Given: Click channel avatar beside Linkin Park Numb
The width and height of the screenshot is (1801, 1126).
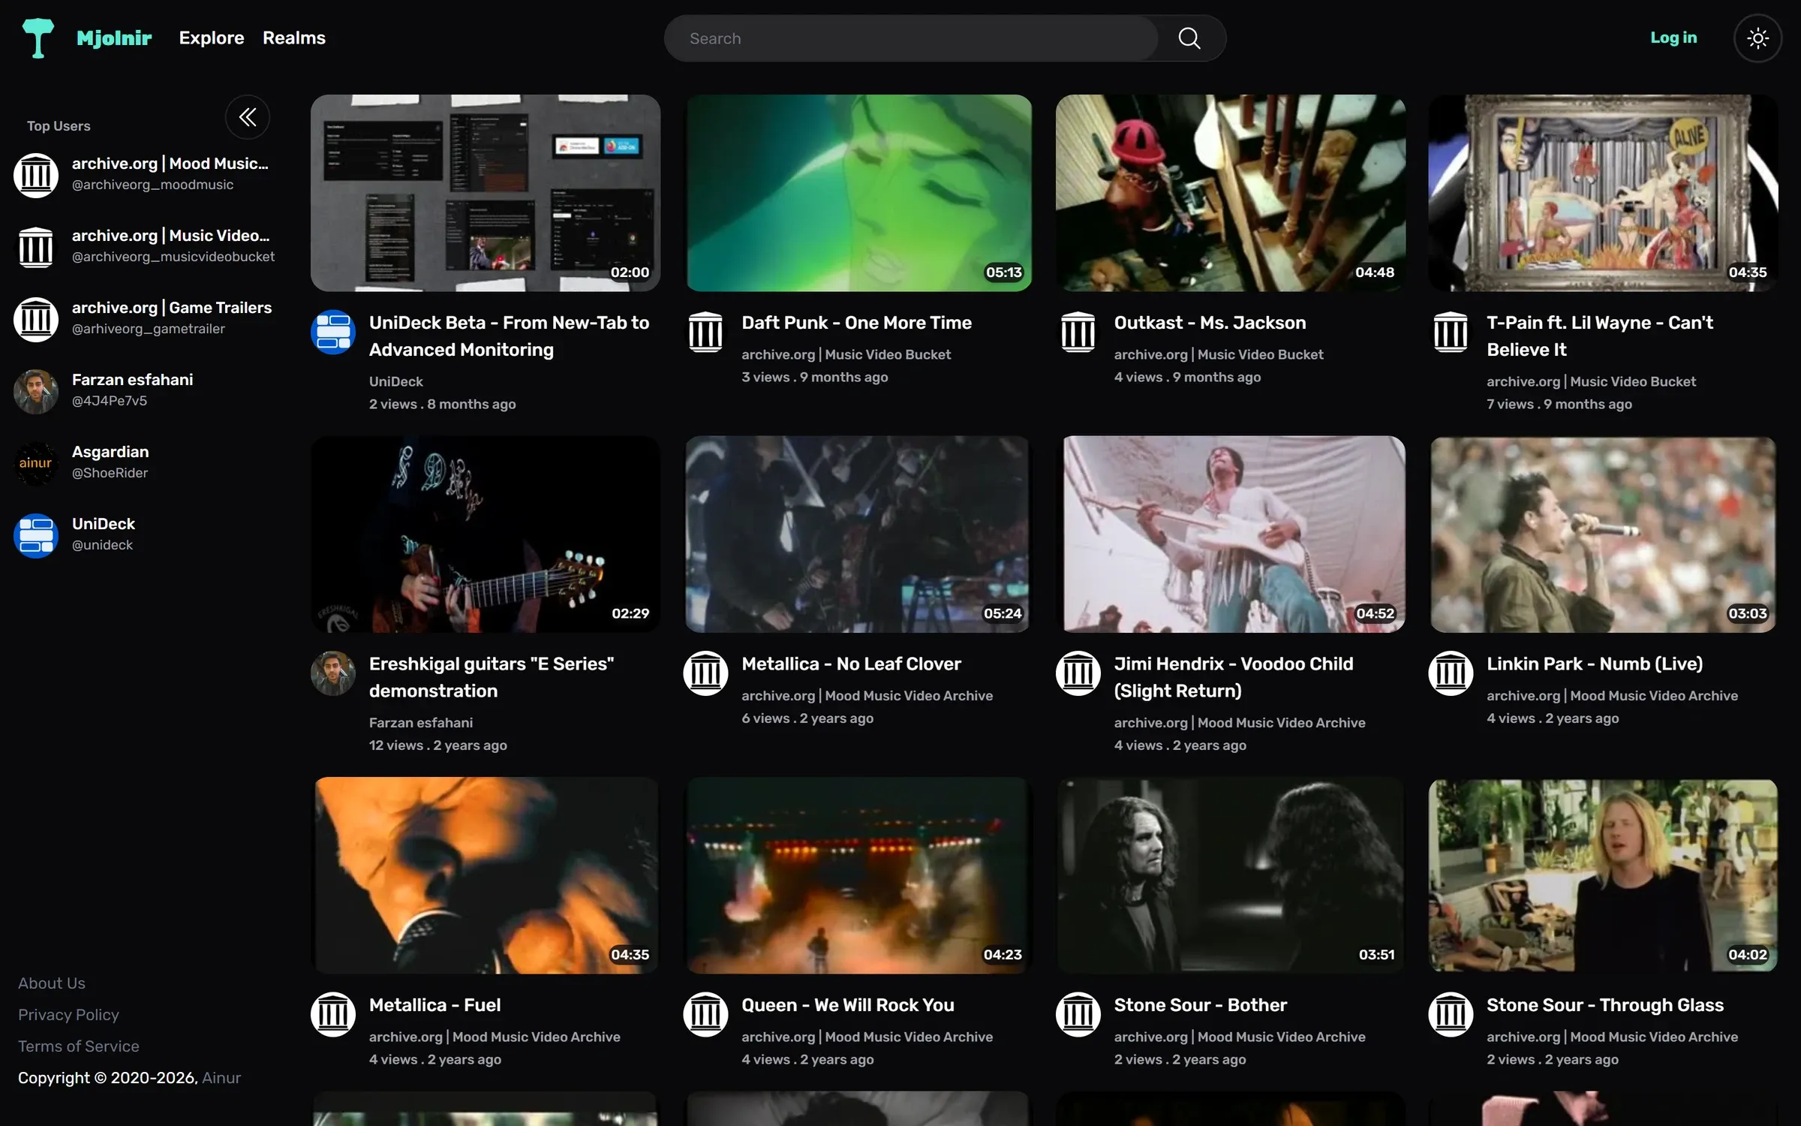Looking at the screenshot, I should [x=1451, y=673].
